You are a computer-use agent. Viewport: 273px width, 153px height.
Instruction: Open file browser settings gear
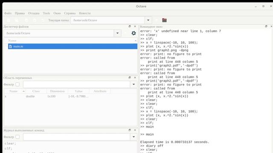pos(134,33)
